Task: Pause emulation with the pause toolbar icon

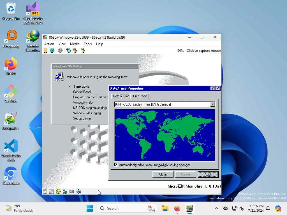Action: click(x=46, y=50)
